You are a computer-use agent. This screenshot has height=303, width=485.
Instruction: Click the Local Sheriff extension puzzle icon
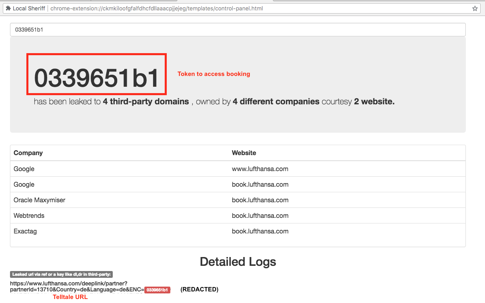point(8,8)
